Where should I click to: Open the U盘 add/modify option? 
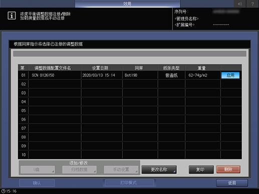[38, 169]
